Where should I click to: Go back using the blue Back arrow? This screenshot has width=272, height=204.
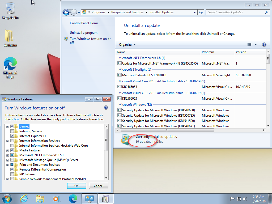66,12
